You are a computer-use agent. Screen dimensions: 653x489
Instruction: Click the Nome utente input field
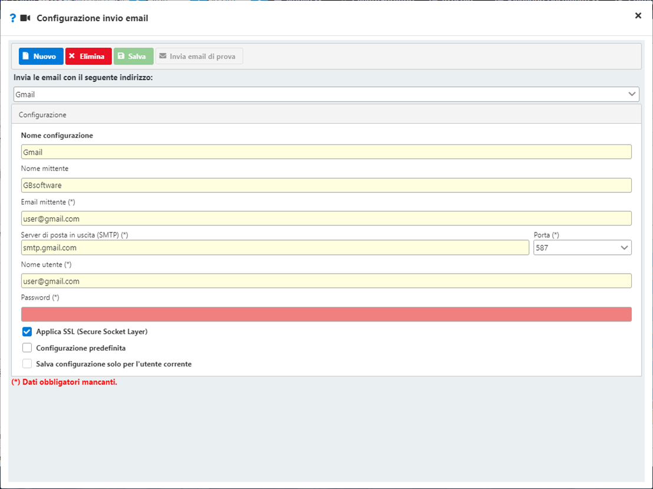[326, 281]
